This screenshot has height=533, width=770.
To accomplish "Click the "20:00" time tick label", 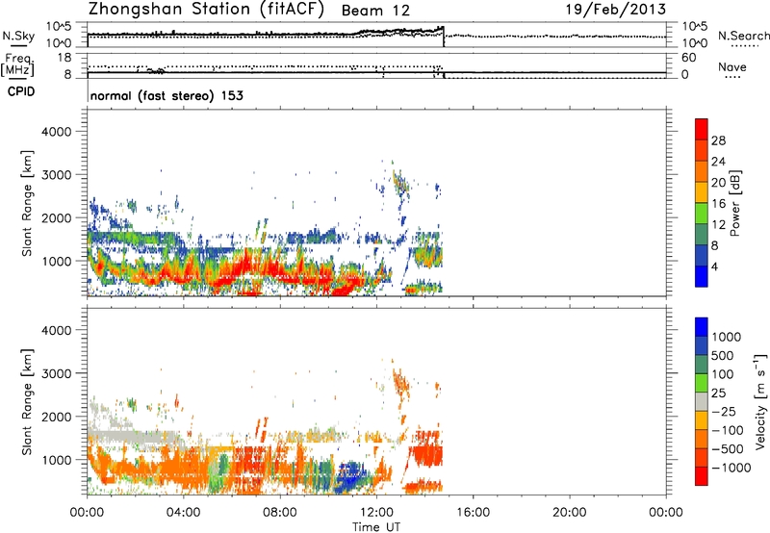I will [x=569, y=513].
